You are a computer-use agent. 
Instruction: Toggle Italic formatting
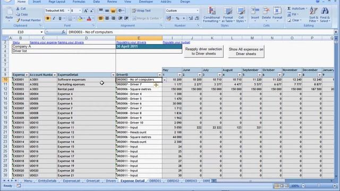[x=54, y=19]
